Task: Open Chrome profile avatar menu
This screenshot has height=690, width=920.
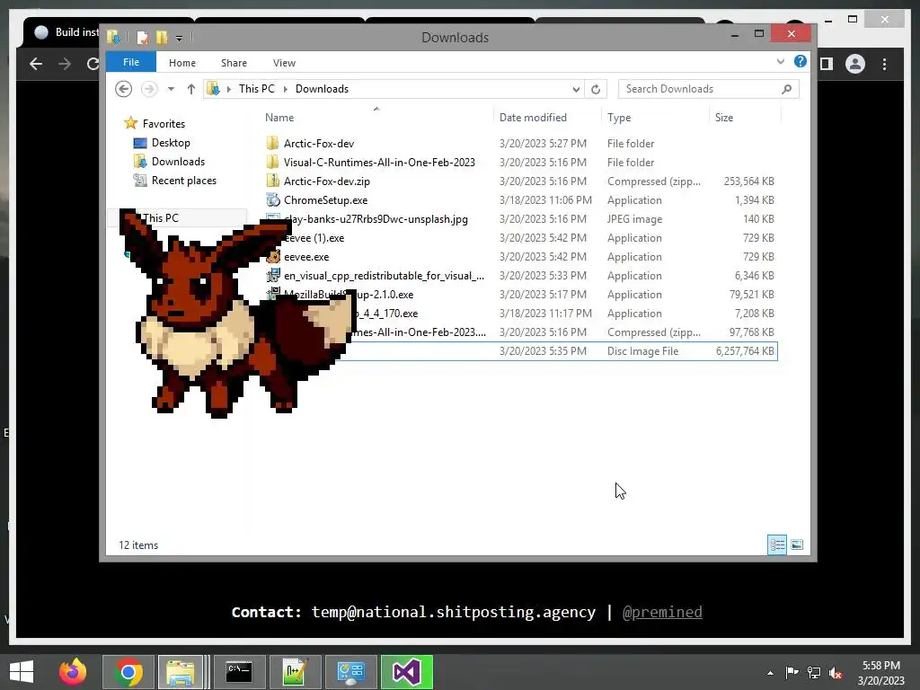Action: 855,64
